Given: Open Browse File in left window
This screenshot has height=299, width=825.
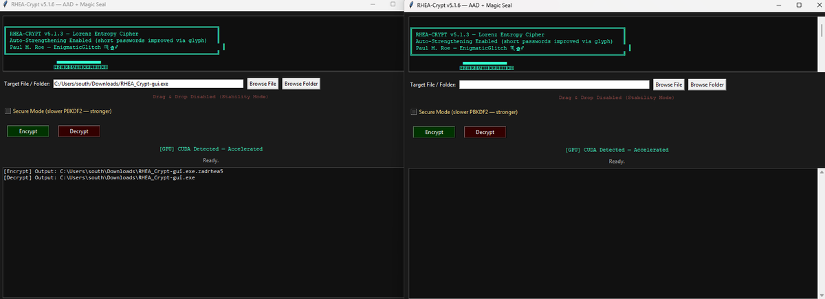Looking at the screenshot, I should [x=263, y=84].
